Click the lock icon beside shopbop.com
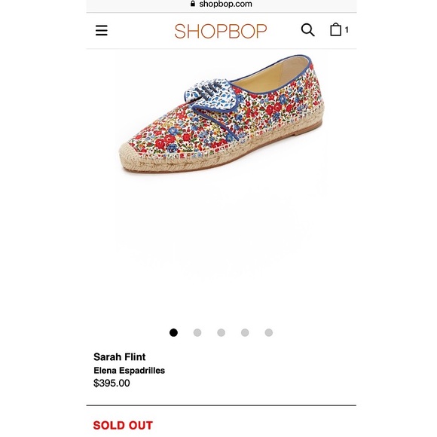 (x=193, y=4)
